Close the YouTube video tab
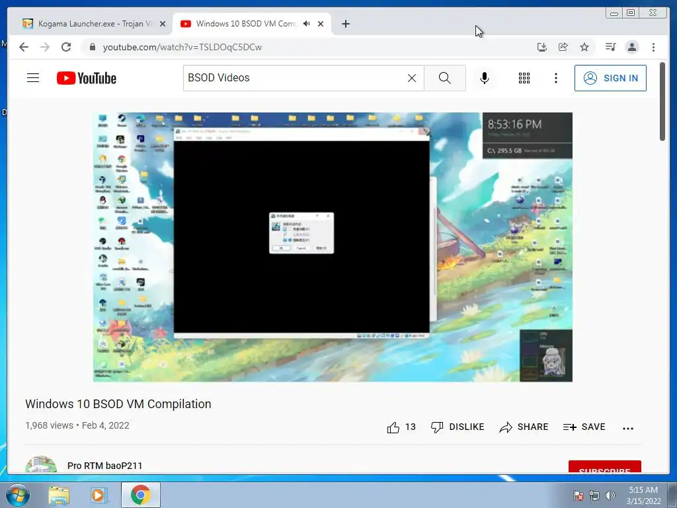The width and height of the screenshot is (677, 508). point(321,24)
